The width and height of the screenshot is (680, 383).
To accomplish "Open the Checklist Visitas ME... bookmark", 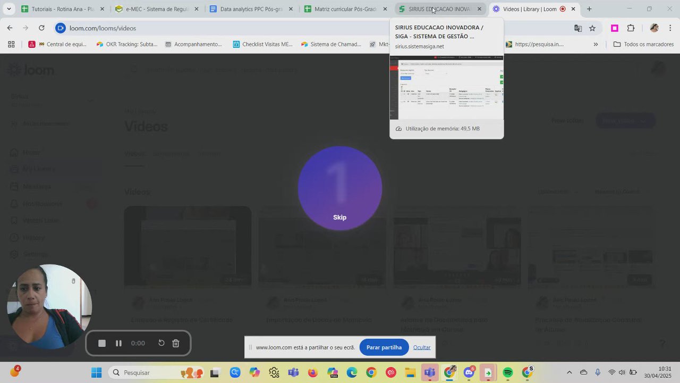I will (x=263, y=44).
